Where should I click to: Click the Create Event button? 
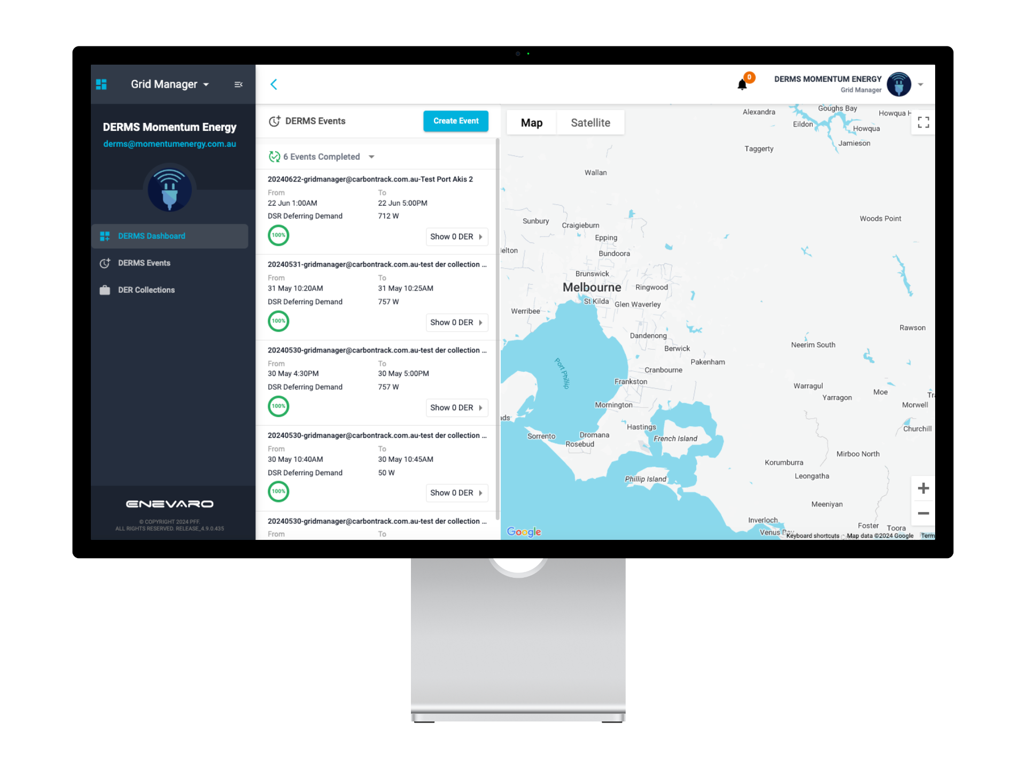(455, 121)
